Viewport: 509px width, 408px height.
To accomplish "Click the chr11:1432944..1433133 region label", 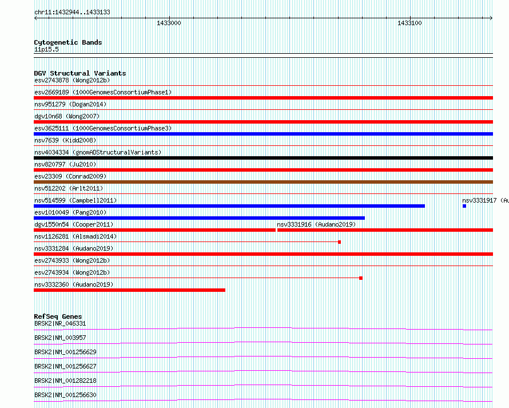I will pyautogui.click(x=72, y=12).
